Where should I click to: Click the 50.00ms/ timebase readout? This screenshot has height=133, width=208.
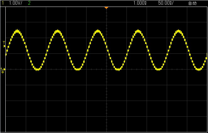166,3
